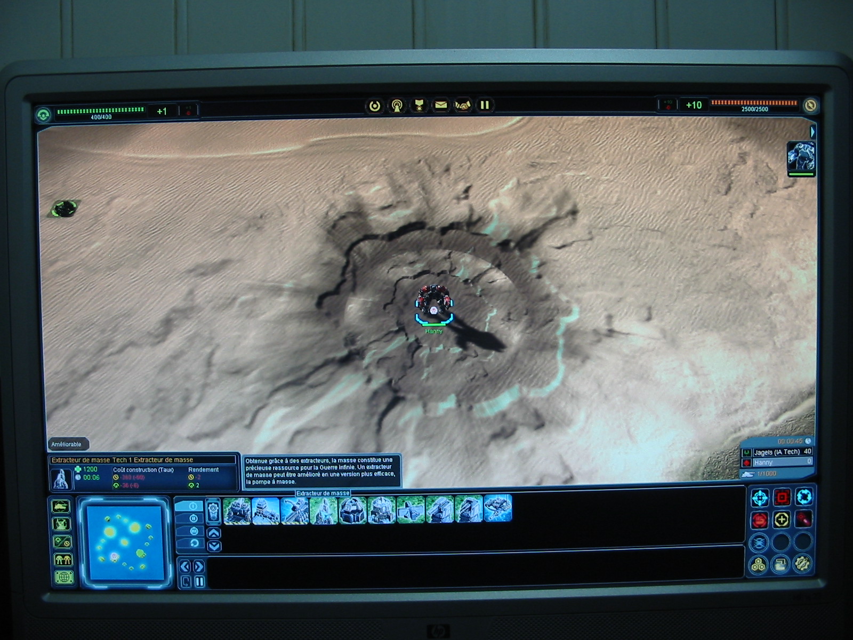Click the distant unit at left map edge
Viewport: 853px width, 640px height.
(x=66, y=208)
